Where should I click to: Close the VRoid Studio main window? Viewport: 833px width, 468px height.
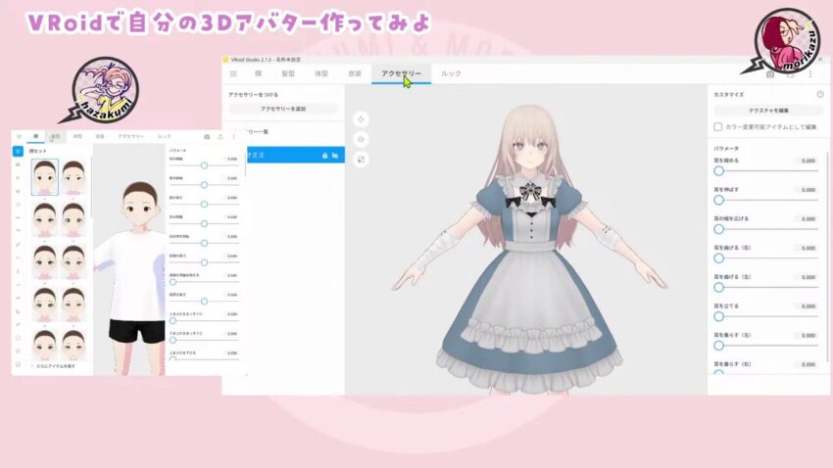click(821, 60)
